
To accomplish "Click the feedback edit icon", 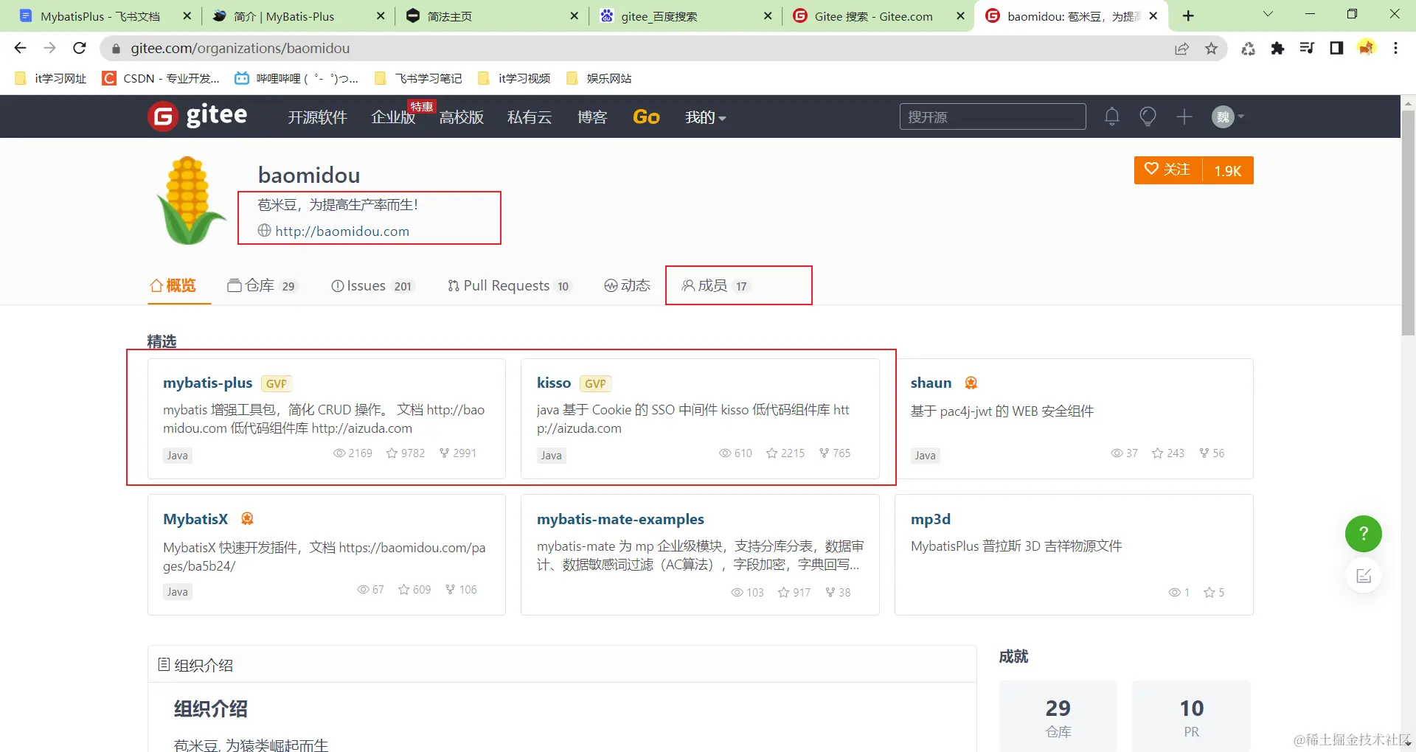I will coord(1363,576).
